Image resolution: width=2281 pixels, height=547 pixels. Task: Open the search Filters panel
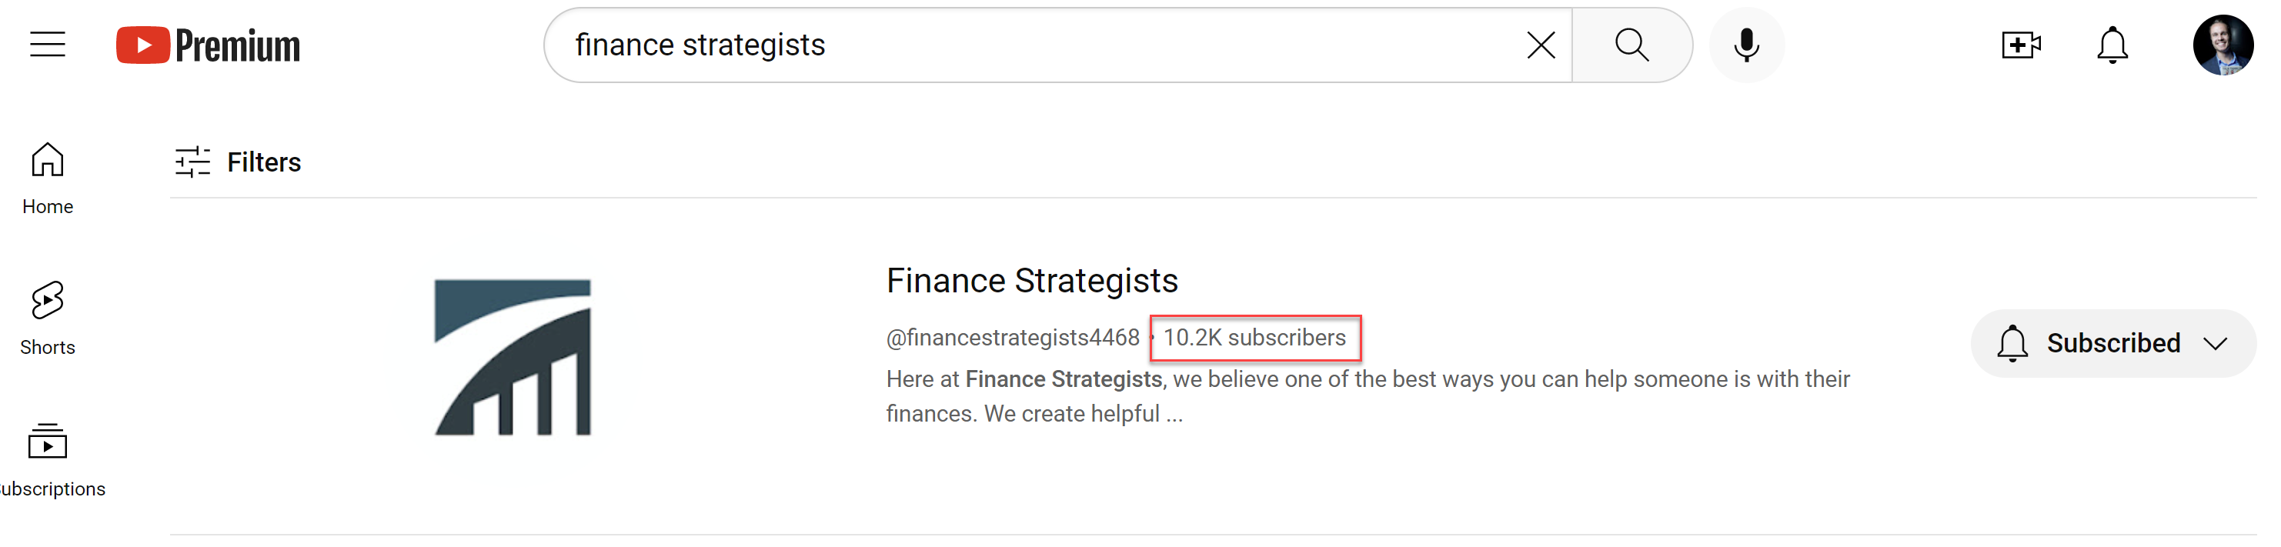pyautogui.click(x=239, y=162)
